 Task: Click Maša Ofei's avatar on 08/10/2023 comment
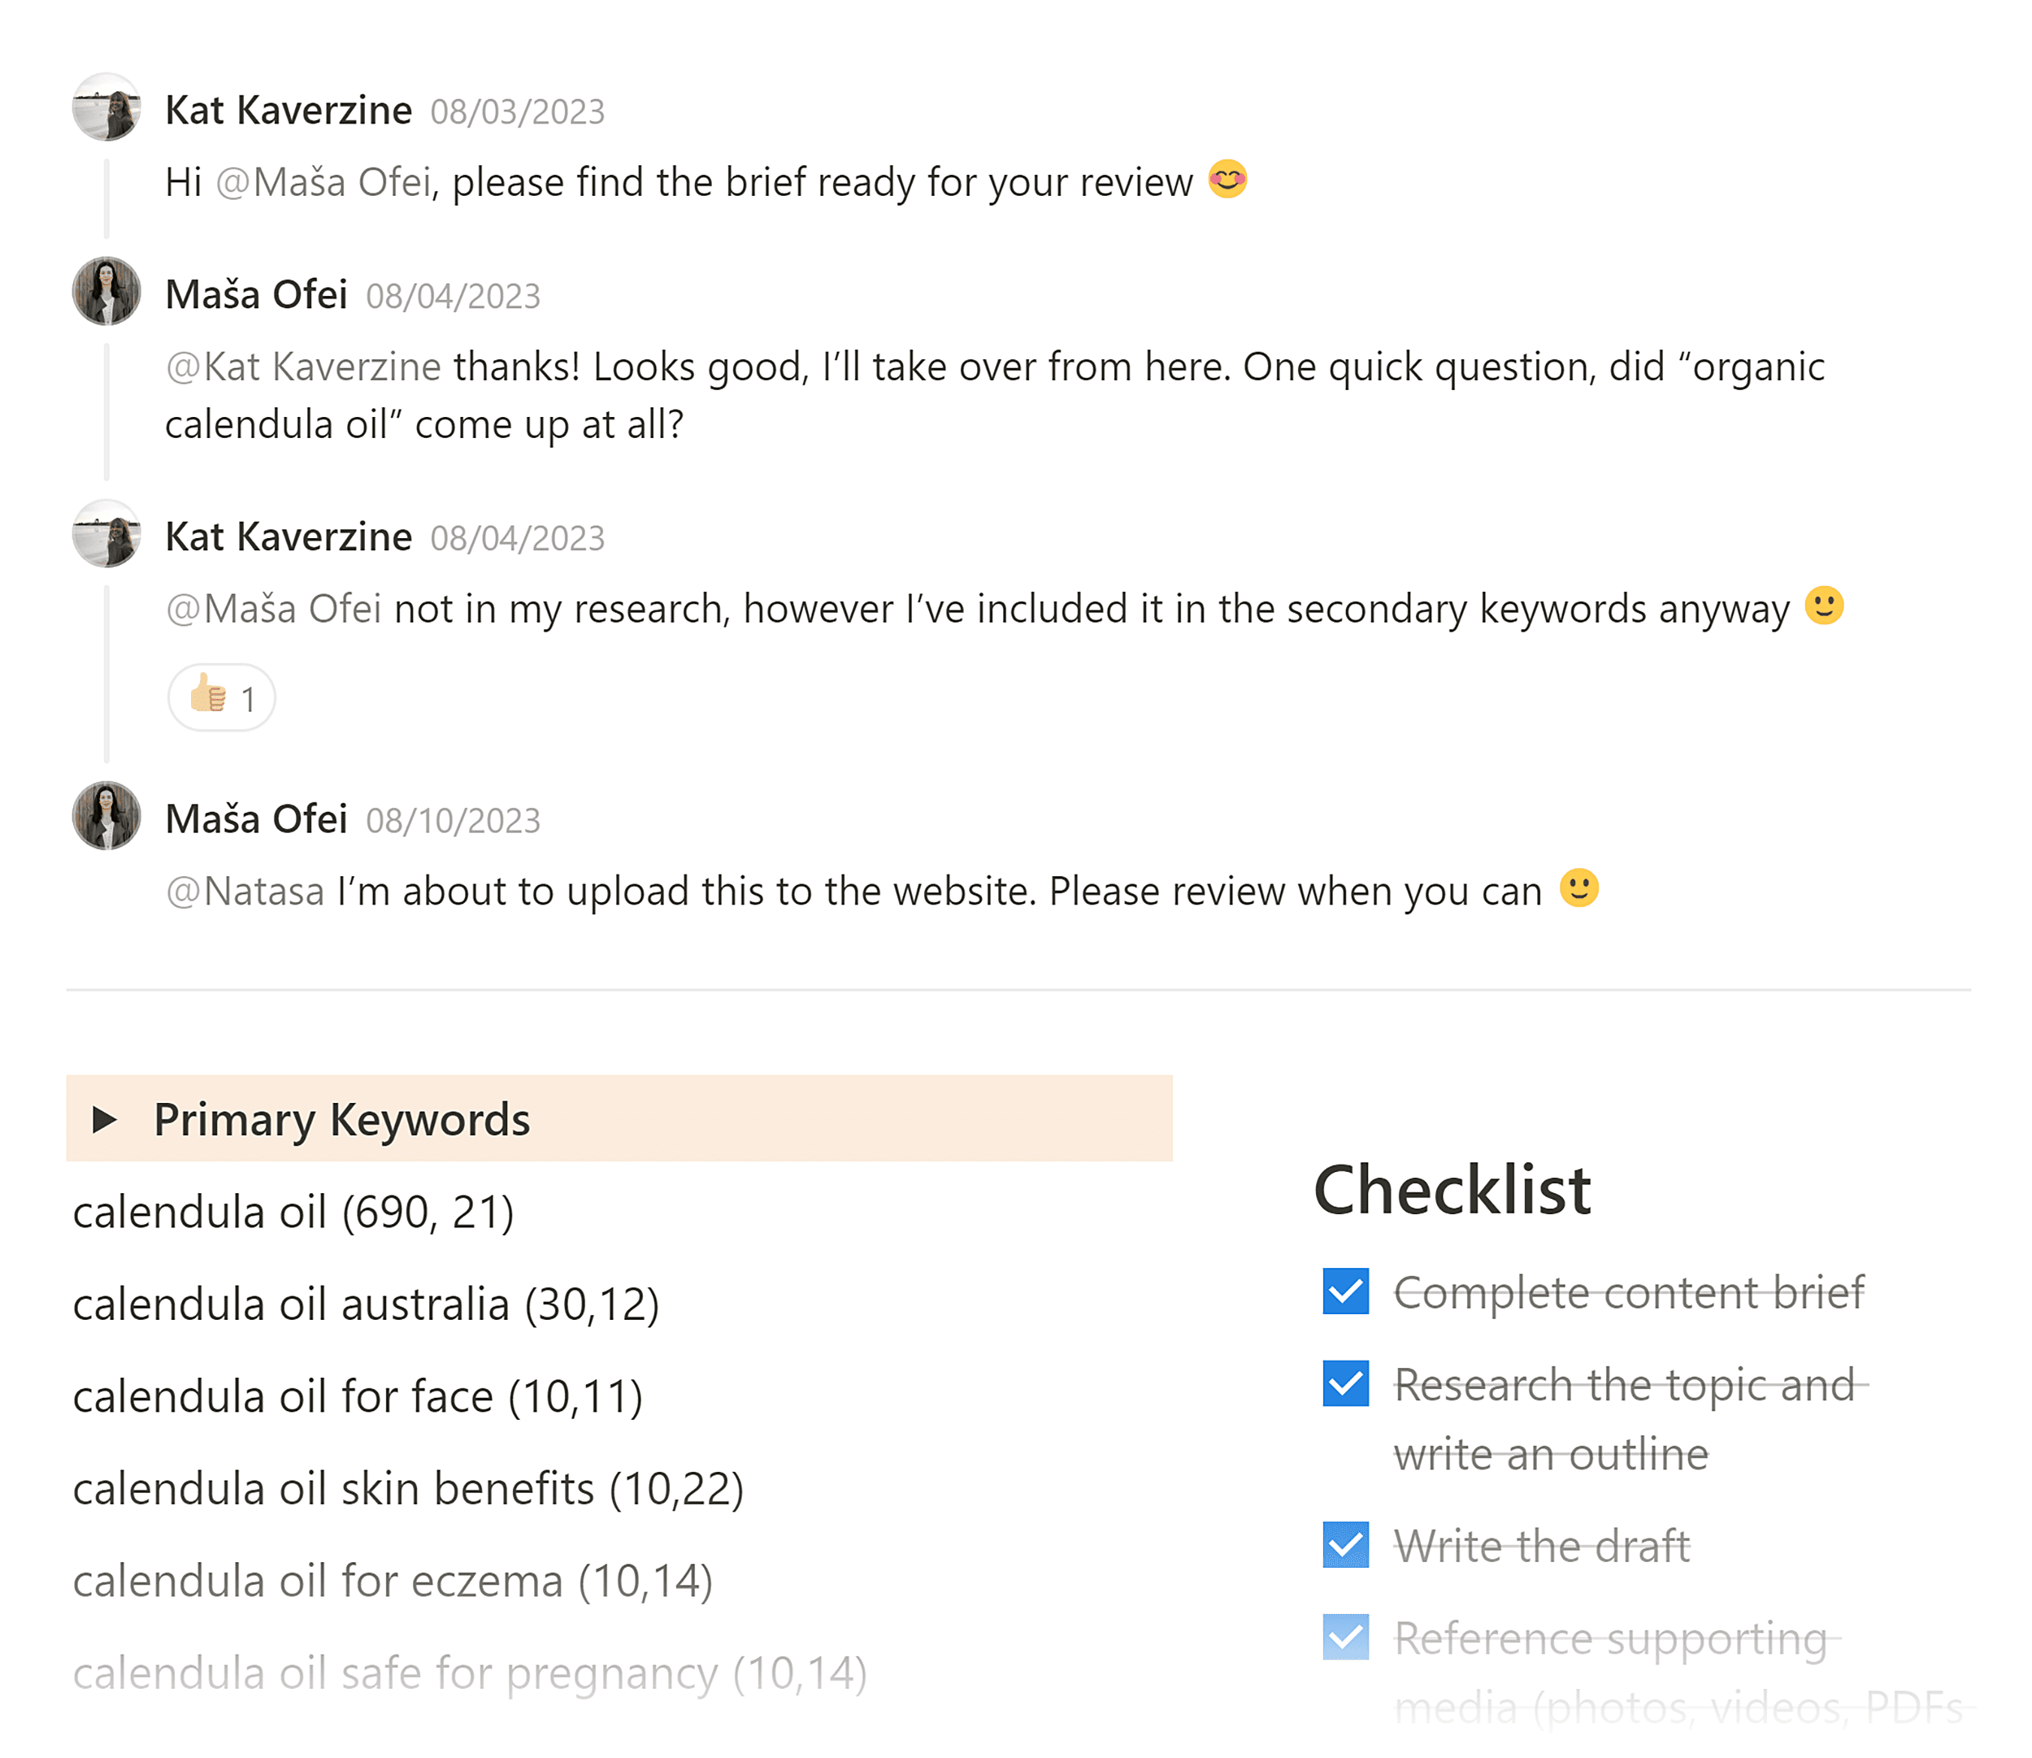[x=106, y=815]
